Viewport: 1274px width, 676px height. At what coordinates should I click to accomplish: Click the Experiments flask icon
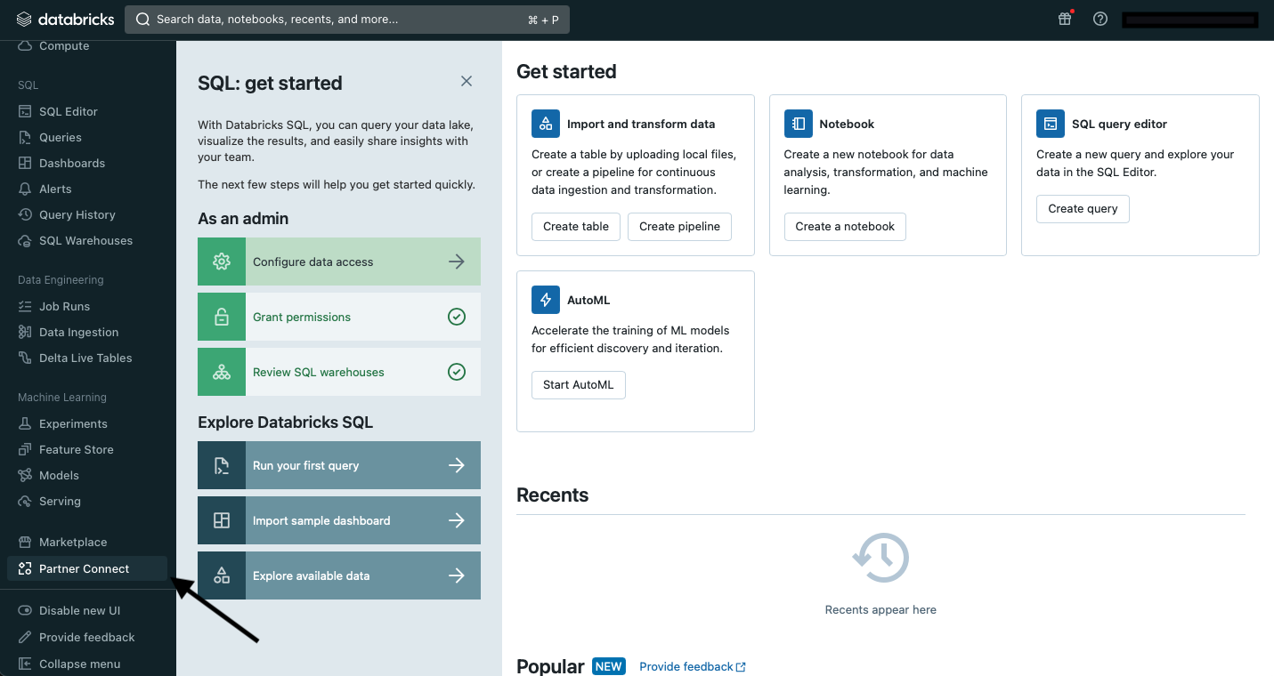point(25,423)
